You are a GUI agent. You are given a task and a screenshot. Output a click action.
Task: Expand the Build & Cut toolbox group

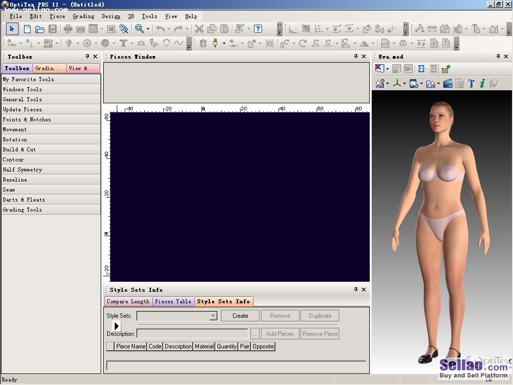[x=51, y=149]
